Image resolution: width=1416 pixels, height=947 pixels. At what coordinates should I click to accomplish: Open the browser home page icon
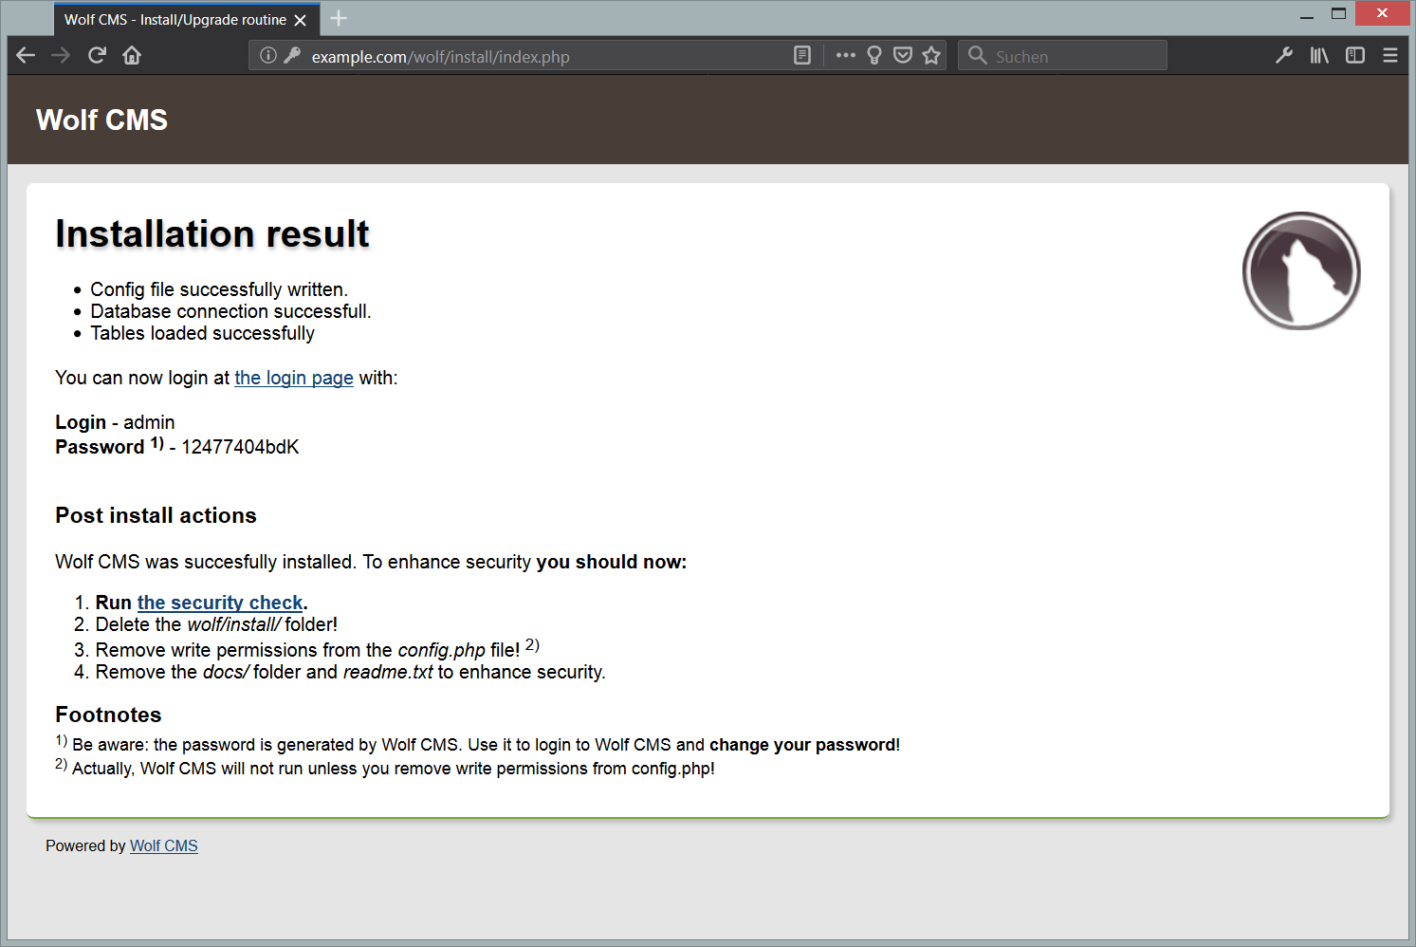[x=132, y=55]
